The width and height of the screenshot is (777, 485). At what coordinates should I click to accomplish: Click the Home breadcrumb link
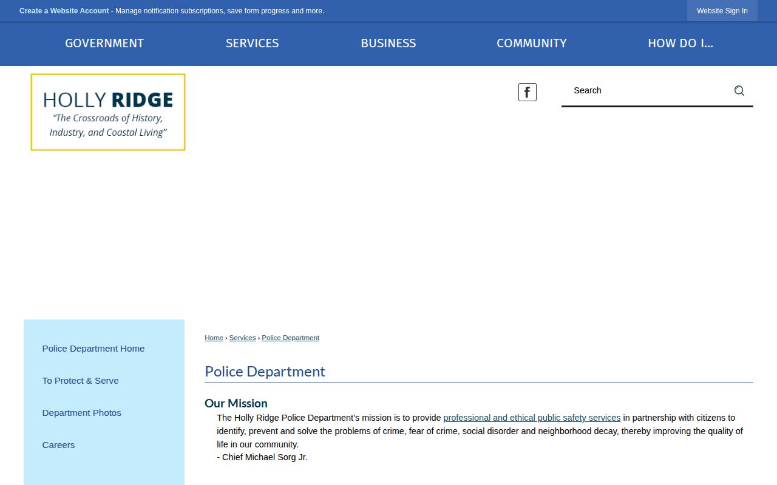coord(214,338)
